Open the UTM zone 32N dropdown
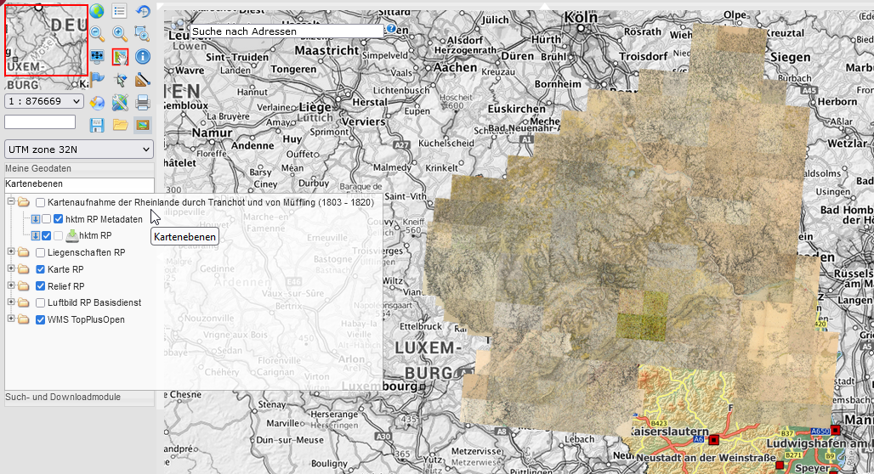Viewport: 874px width, 474px height. tap(78, 150)
